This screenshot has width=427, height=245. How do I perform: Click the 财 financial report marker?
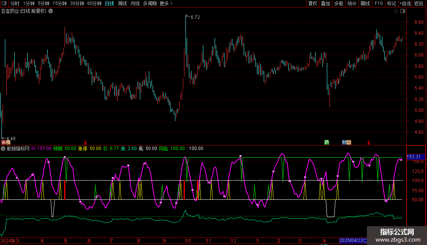pos(344,142)
